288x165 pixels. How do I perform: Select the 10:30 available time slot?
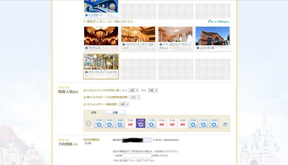pos(99,123)
